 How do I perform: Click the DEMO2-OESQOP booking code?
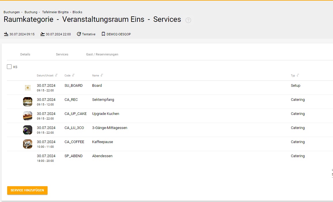click(x=119, y=34)
